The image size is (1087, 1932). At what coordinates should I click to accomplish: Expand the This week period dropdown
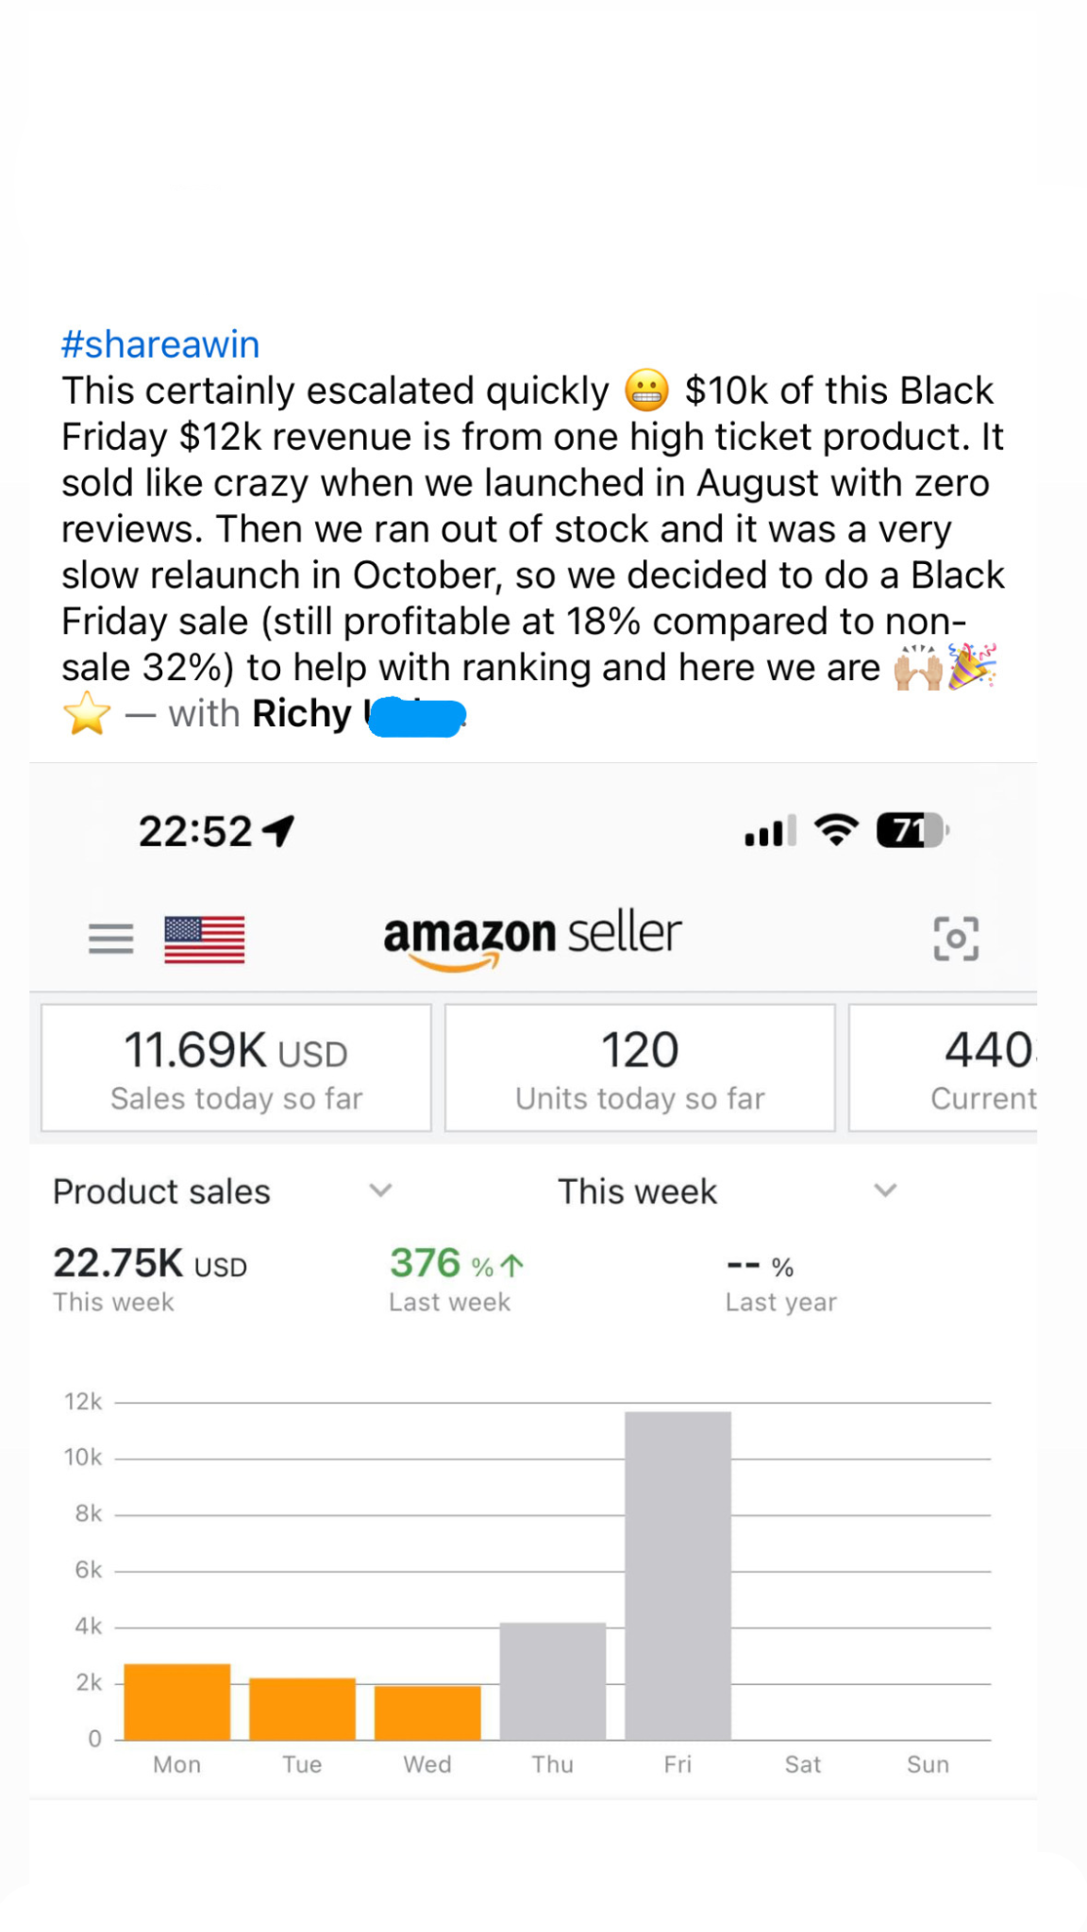click(885, 1191)
